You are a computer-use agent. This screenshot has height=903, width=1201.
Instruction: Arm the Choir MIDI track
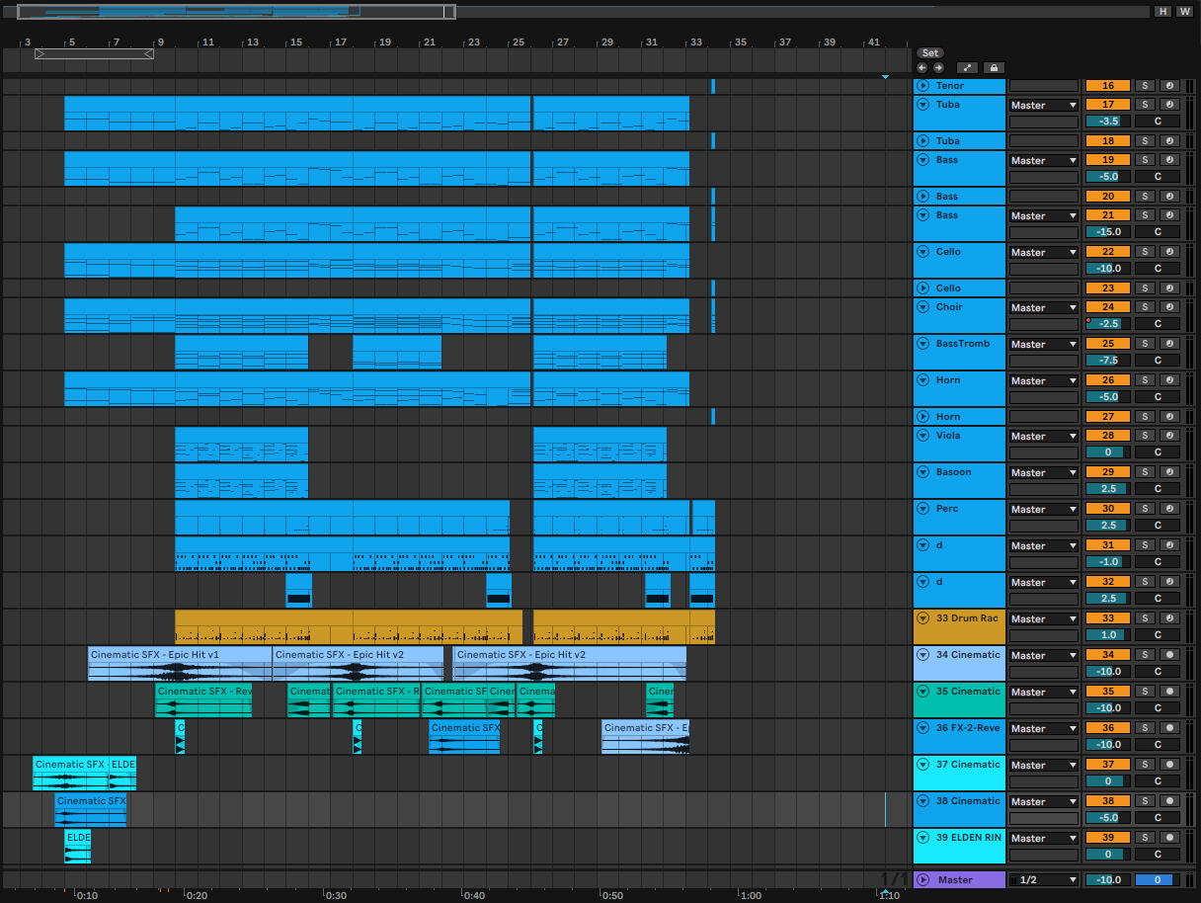[1169, 307]
